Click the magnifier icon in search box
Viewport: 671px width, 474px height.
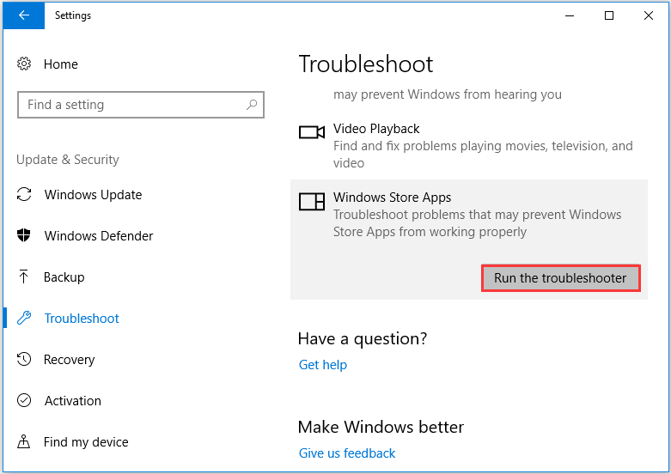tap(252, 105)
